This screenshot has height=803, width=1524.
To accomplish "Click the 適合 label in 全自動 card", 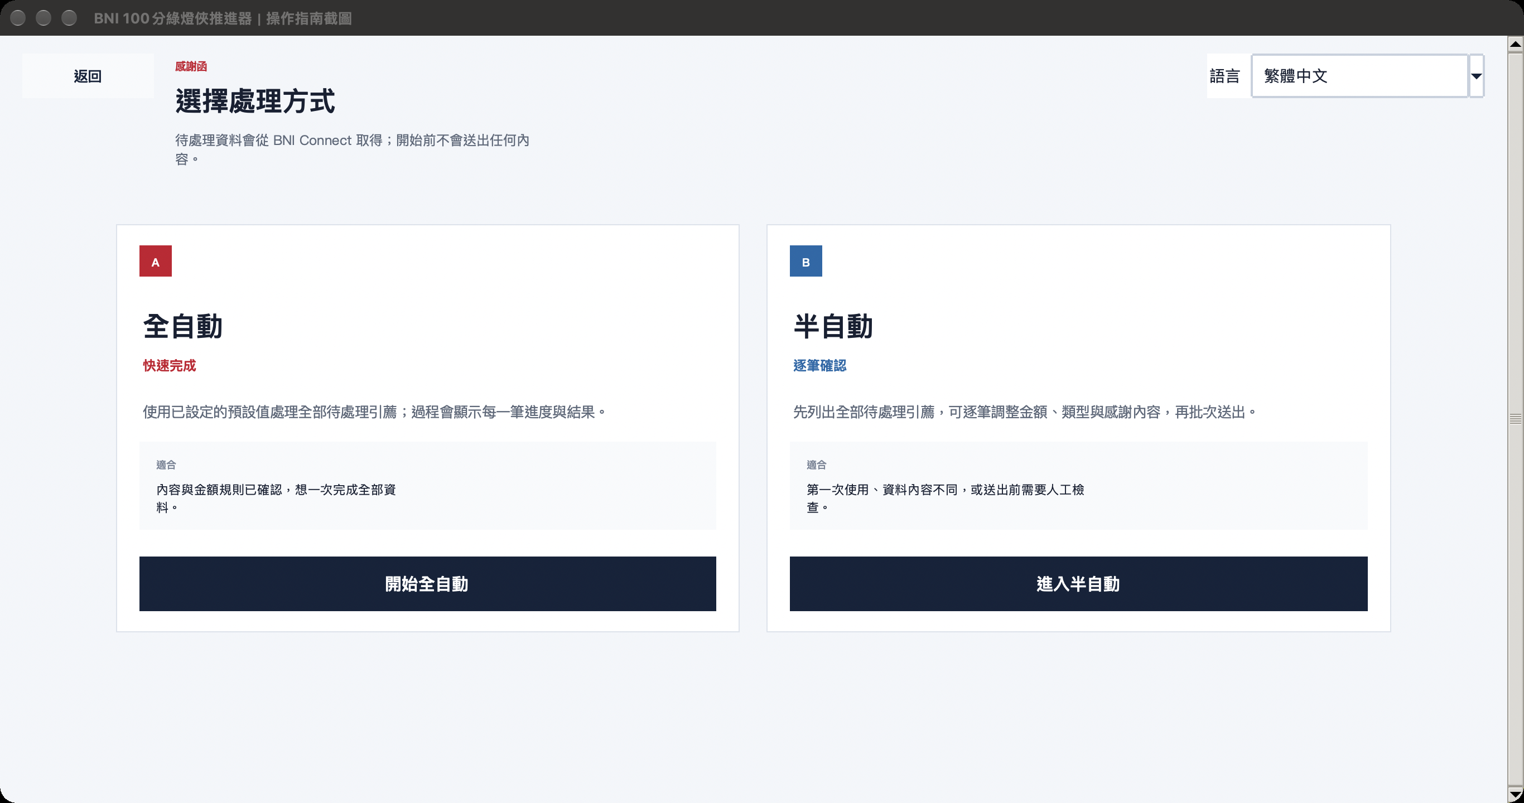I will coord(166,465).
